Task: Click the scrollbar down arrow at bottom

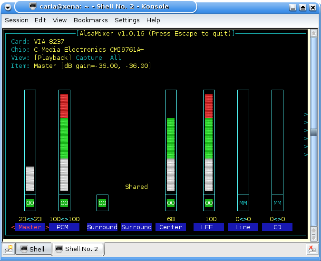Action: pyautogui.click(x=314, y=238)
